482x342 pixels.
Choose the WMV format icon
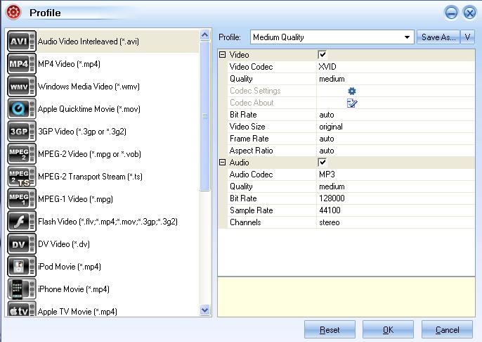[22, 86]
